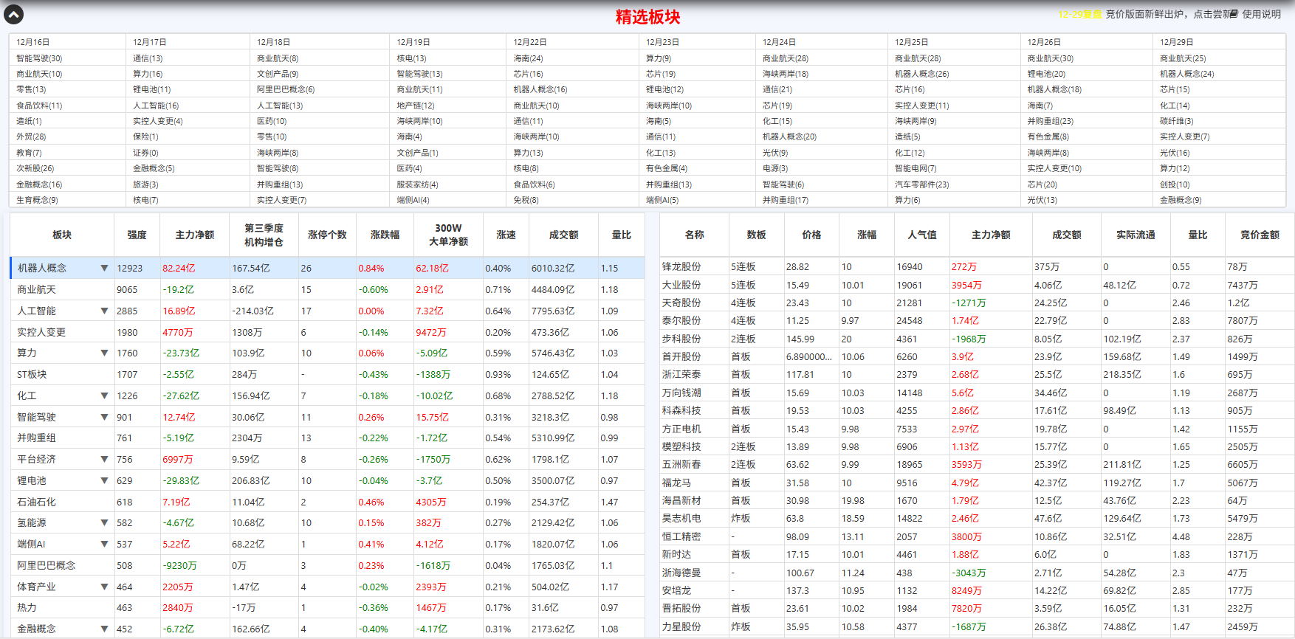Sort sectors by 主力净额 column header

[195, 235]
